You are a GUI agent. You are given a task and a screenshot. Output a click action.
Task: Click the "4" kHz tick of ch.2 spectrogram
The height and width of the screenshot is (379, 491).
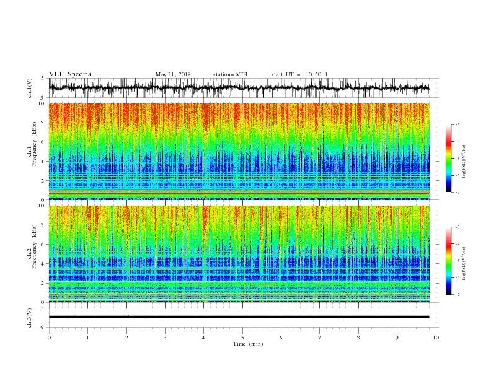pos(43,264)
